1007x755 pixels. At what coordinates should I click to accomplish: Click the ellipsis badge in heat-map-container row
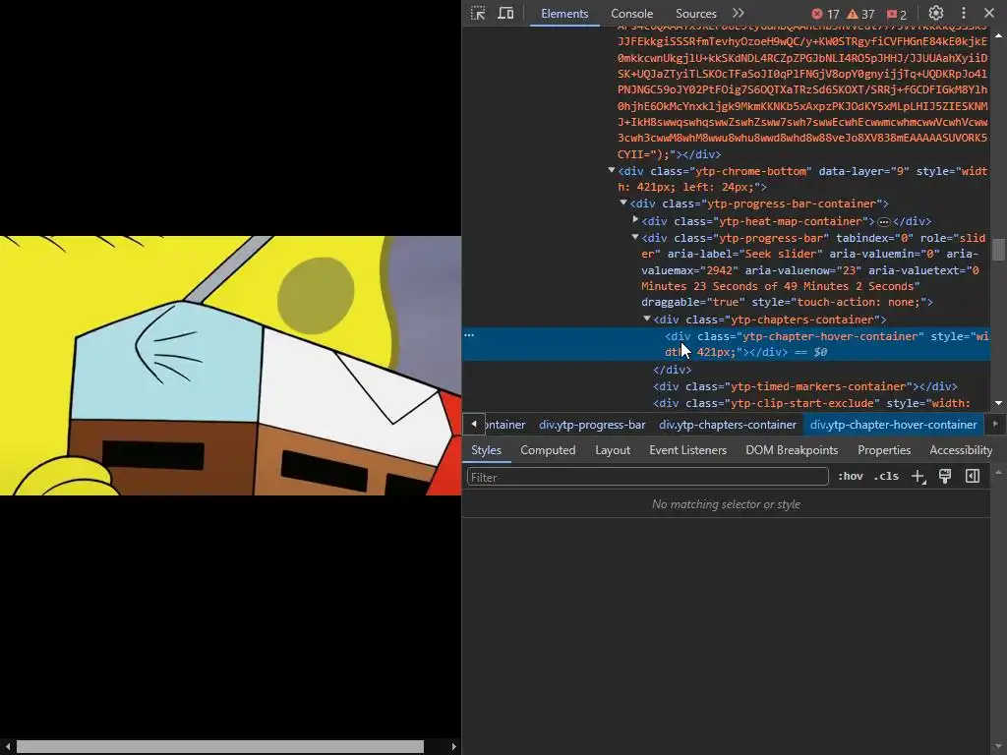[884, 221]
